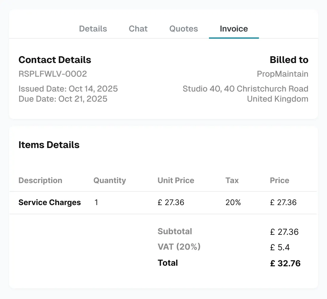Click the VAT (20%) row
The height and width of the screenshot is (299, 327).
[179, 247]
